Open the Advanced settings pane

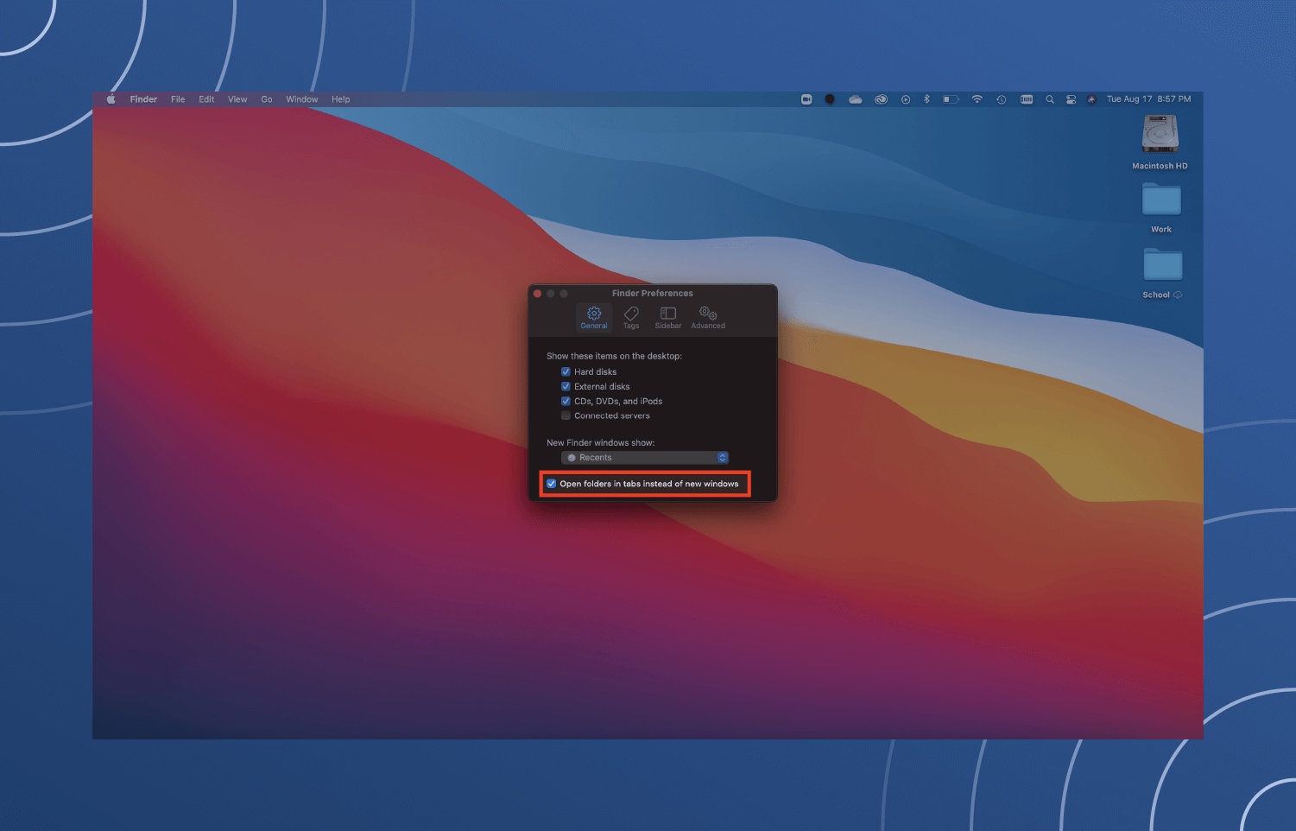(x=708, y=316)
